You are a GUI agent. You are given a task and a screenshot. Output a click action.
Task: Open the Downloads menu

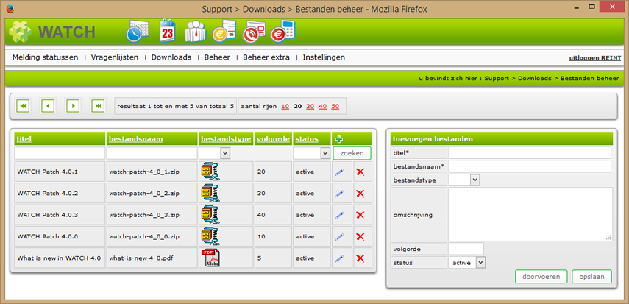[171, 57]
